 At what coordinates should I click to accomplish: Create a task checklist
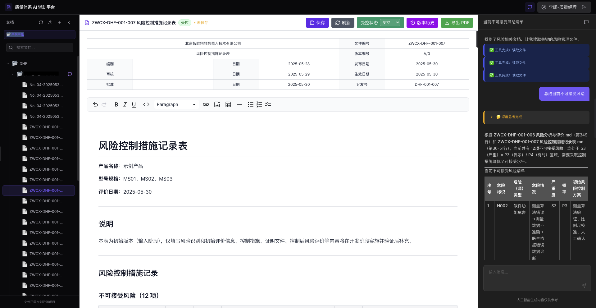(x=268, y=104)
